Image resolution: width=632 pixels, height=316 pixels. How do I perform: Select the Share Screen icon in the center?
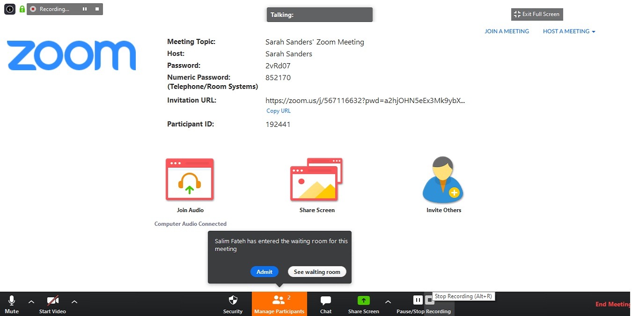click(316, 180)
